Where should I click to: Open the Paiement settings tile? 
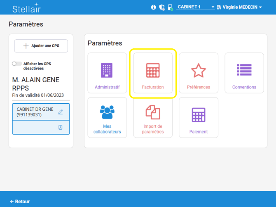(199, 118)
